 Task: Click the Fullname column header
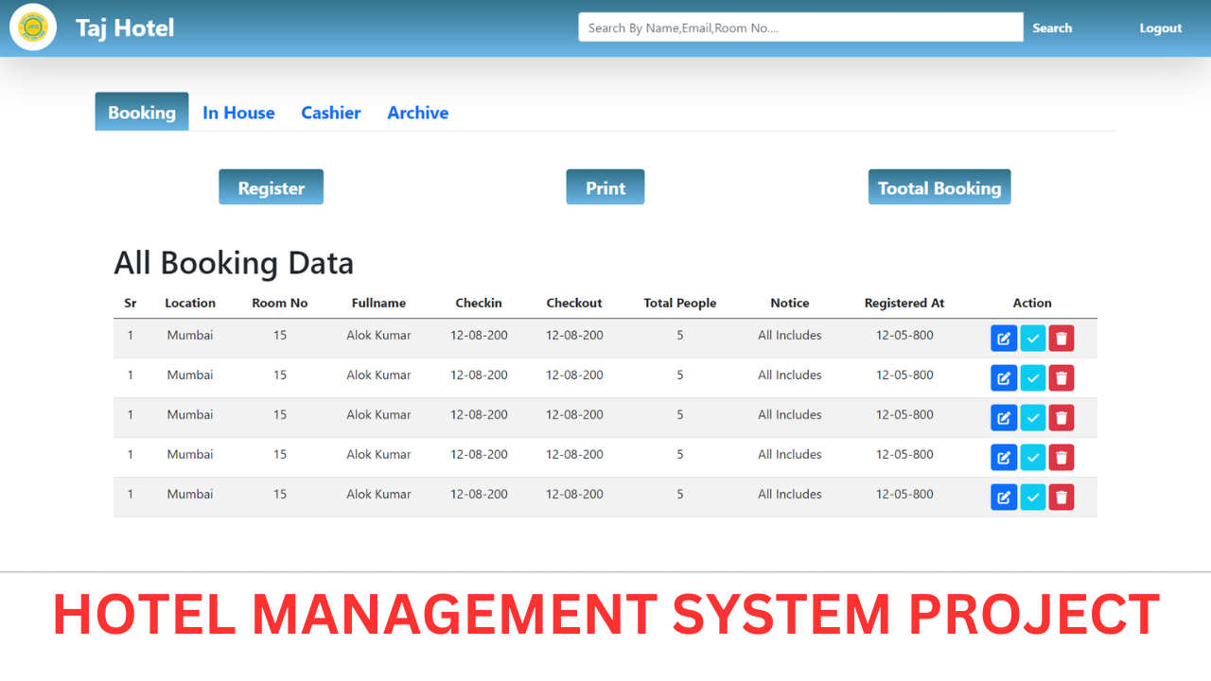coord(378,303)
